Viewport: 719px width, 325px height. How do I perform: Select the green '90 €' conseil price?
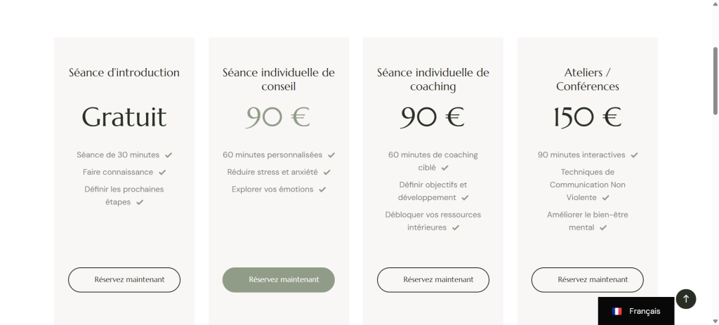(278, 117)
